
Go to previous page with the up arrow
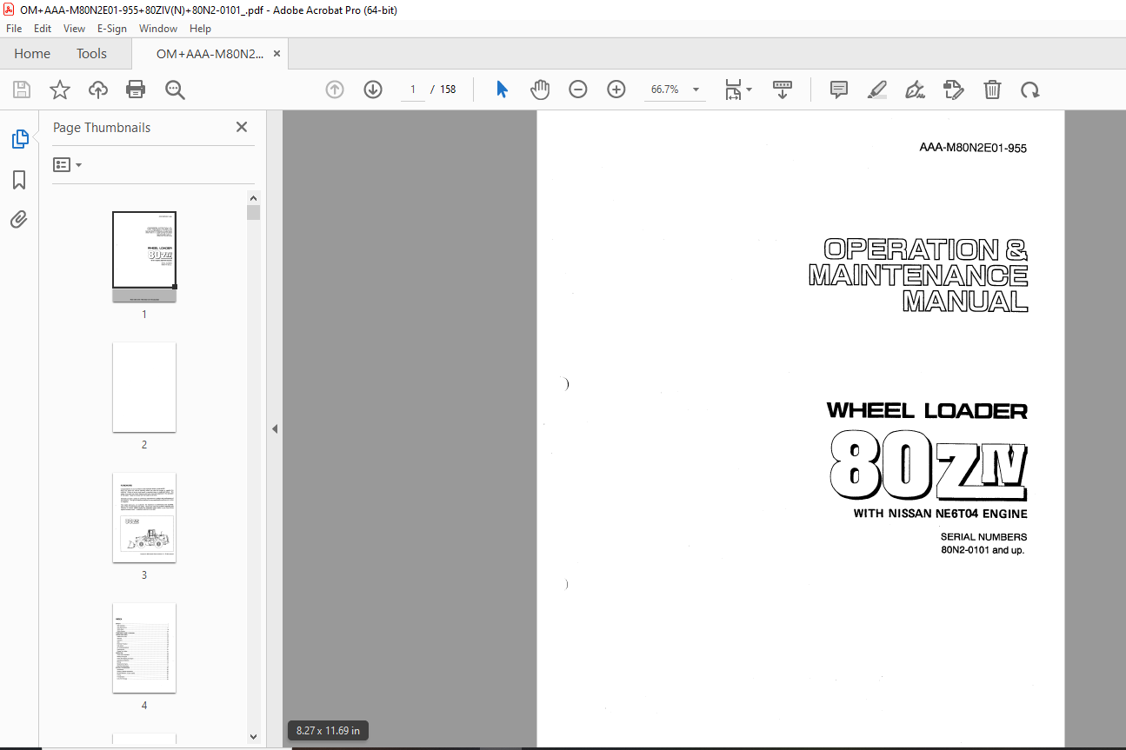click(x=335, y=90)
